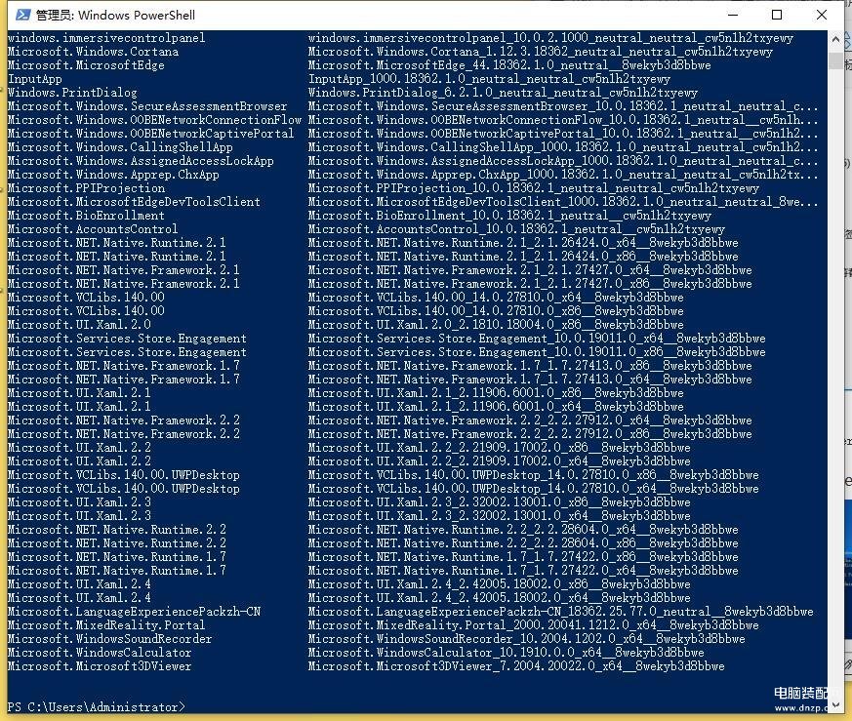Click WindowsCalculator_10.1910.0.0_x64 full package name

506,652
